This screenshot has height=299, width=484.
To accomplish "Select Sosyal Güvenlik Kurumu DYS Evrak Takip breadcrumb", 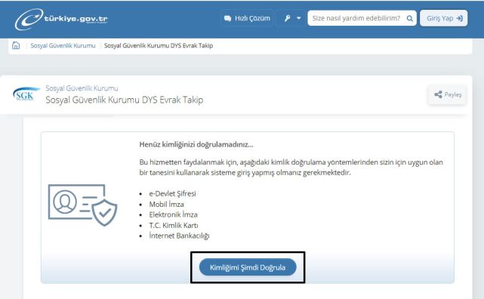I will (159, 45).
